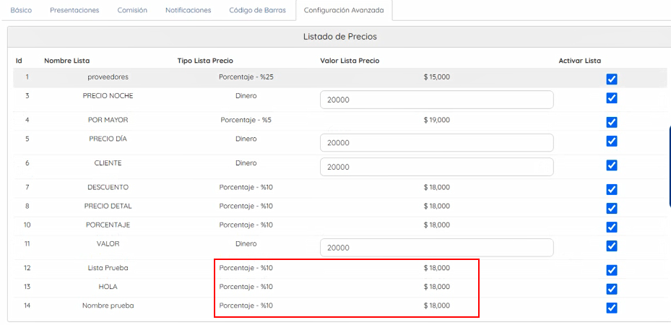This screenshot has width=671, height=325.
Task: Switch to the Presentaciones tab
Action: coord(74,10)
